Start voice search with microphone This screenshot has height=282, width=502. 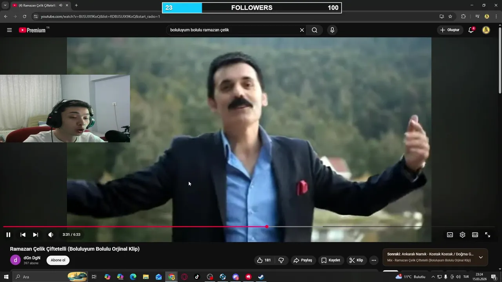point(332,30)
